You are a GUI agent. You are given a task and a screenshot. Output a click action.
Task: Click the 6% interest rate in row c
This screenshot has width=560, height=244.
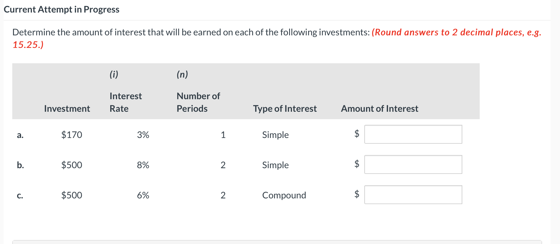[x=143, y=195]
